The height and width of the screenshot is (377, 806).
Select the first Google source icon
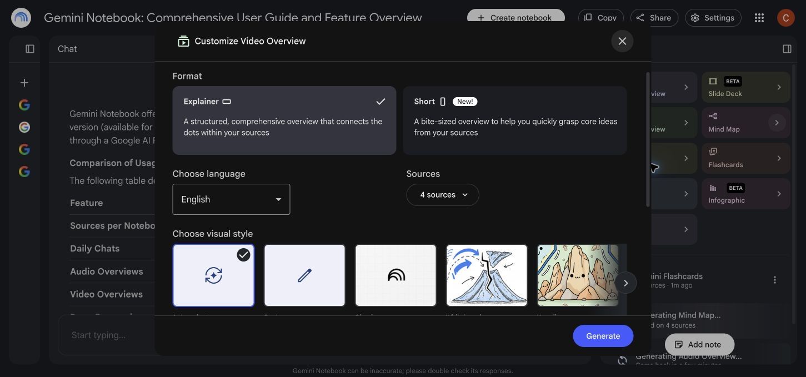[24, 105]
